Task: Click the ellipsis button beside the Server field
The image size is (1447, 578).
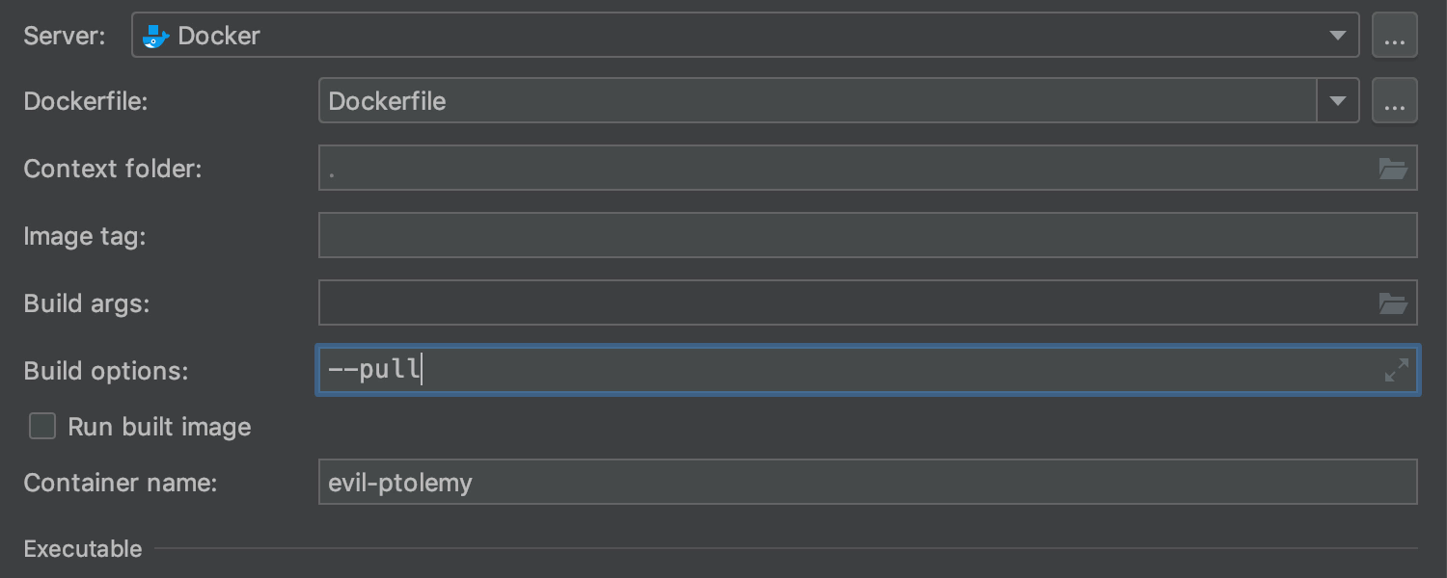Action: (x=1394, y=37)
